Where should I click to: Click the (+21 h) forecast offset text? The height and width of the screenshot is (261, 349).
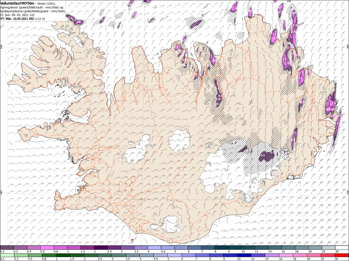coord(40,19)
